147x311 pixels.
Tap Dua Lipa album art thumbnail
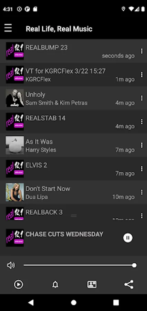coord(15,192)
